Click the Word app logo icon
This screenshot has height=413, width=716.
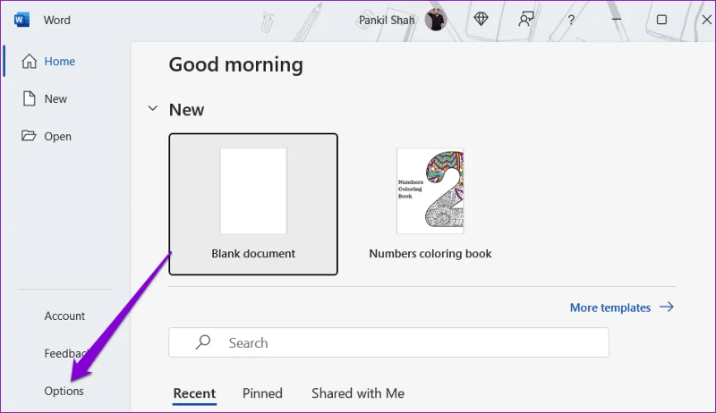21,20
